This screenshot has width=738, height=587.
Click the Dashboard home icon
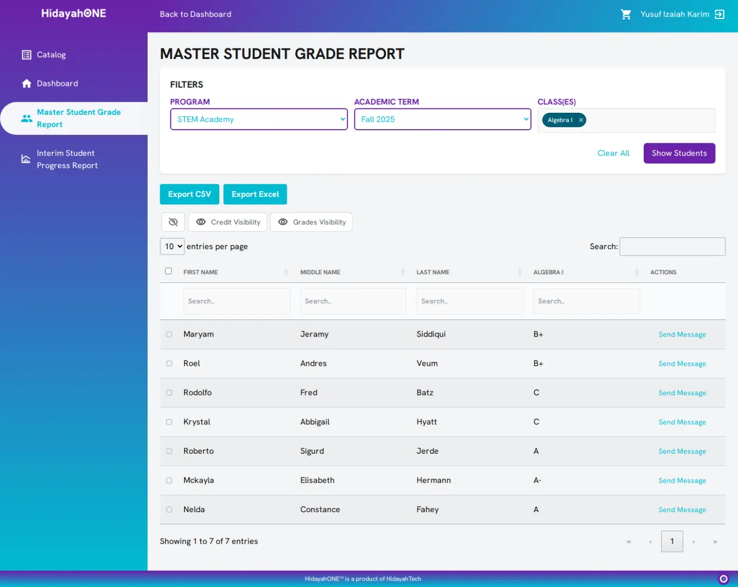[x=26, y=83]
